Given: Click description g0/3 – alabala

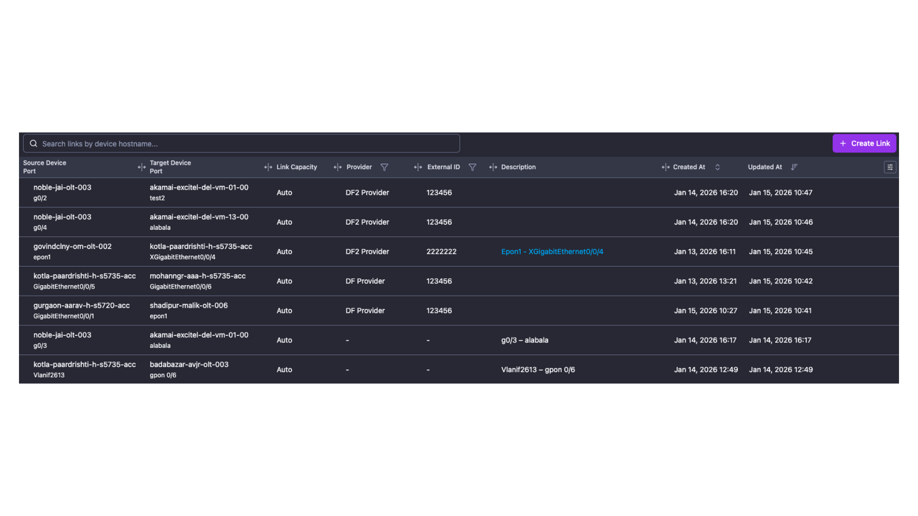Looking at the screenshot, I should [524, 340].
